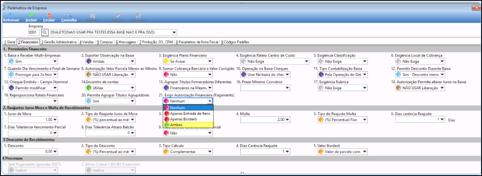Open Exigência Rubrica dropdown
This screenshot has height=176, width=482.
pyautogui.click(x=364, y=88)
